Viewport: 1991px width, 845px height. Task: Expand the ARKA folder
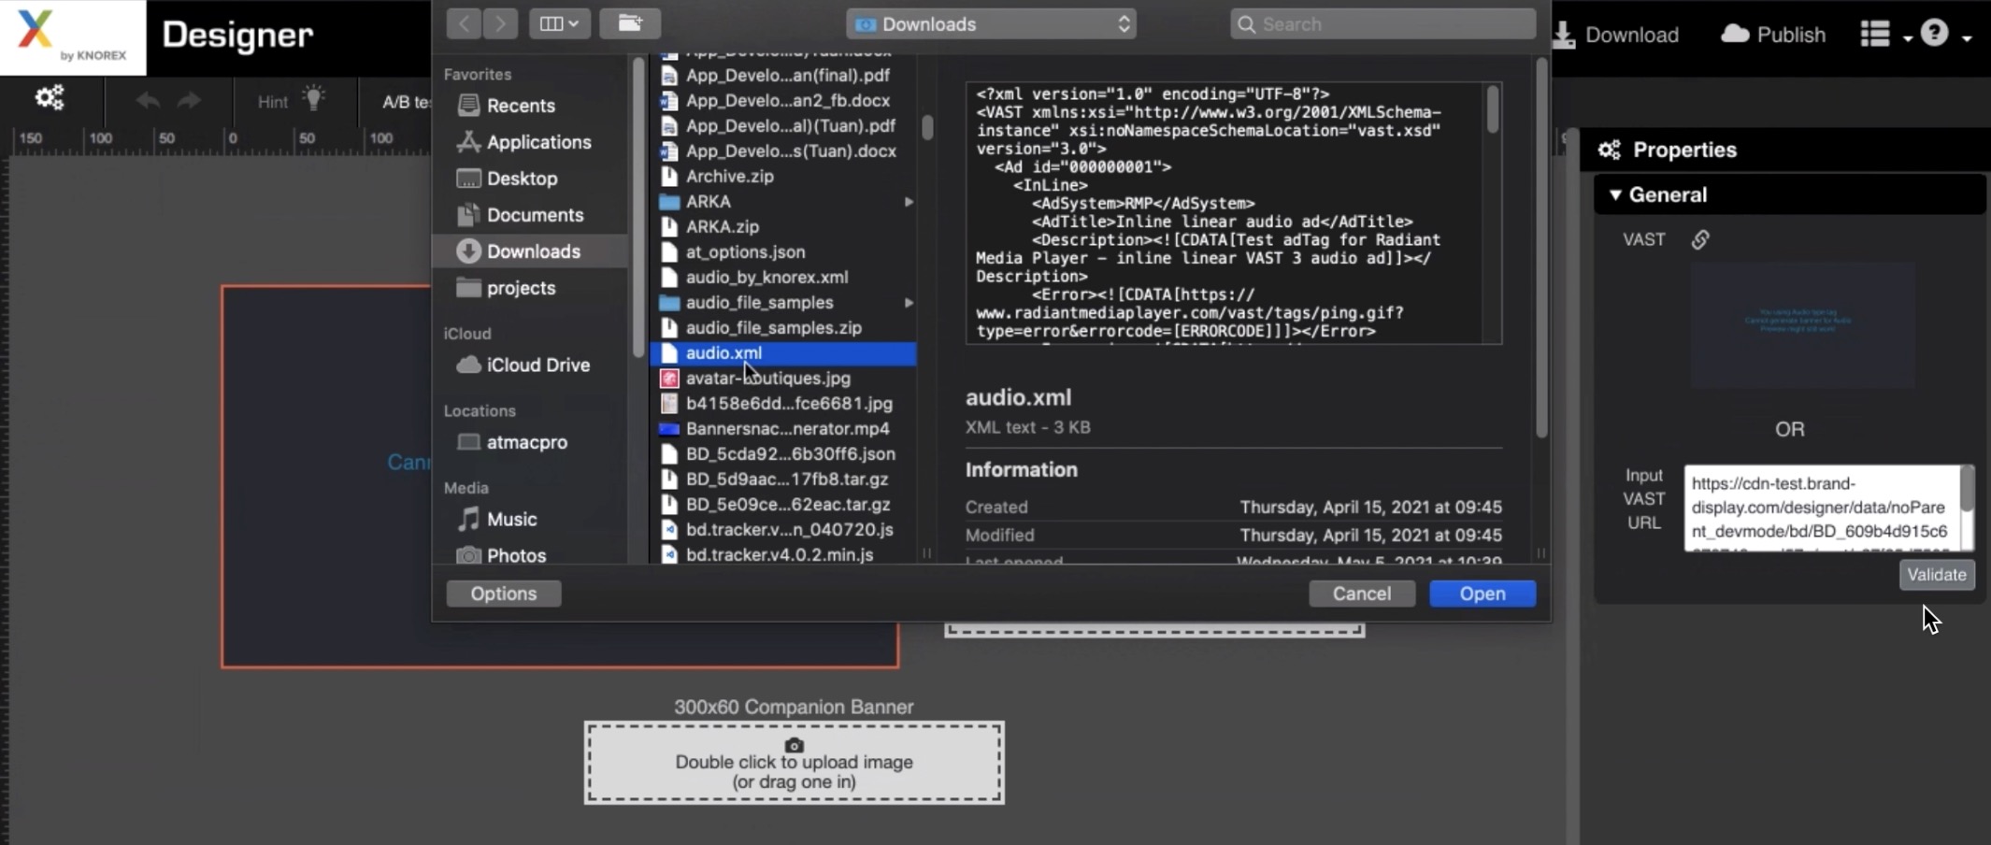pyautogui.click(x=908, y=202)
